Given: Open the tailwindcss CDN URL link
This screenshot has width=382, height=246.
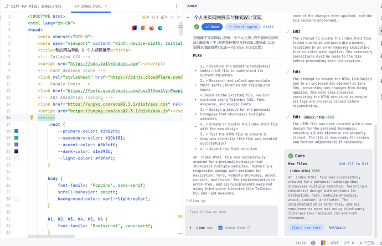Looking at the screenshot, I should (x=104, y=64).
